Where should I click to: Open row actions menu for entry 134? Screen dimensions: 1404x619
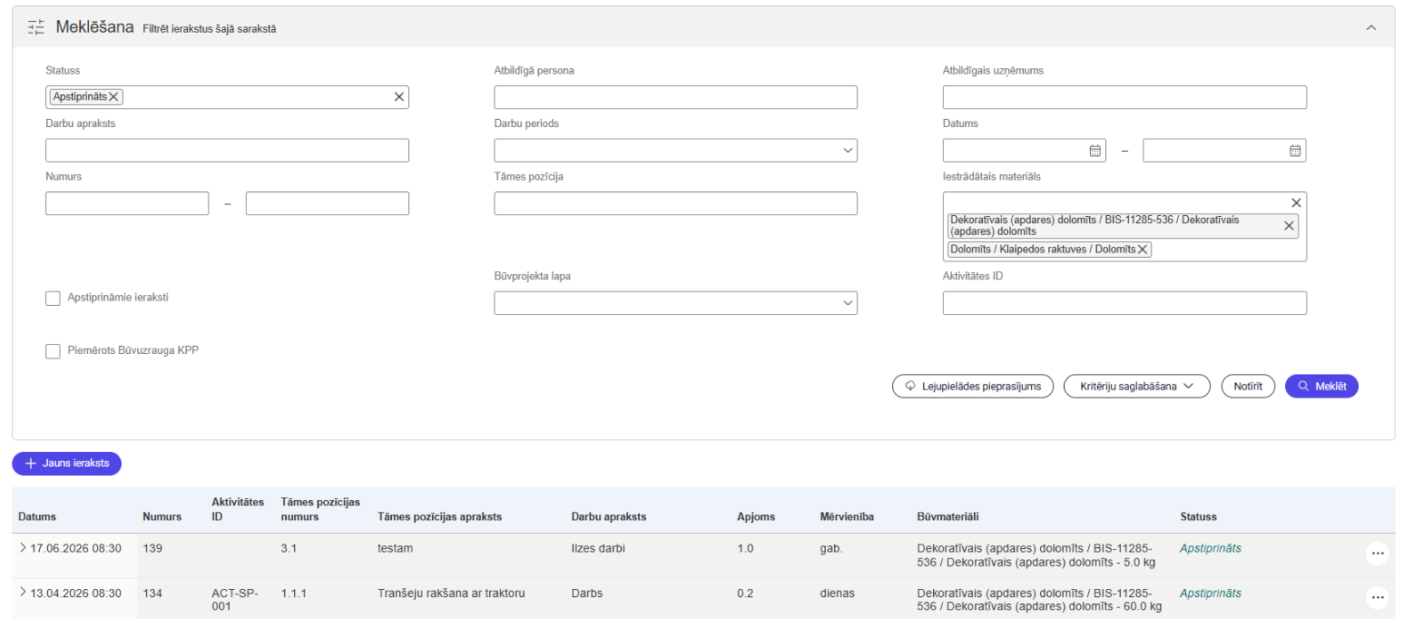[1377, 597]
